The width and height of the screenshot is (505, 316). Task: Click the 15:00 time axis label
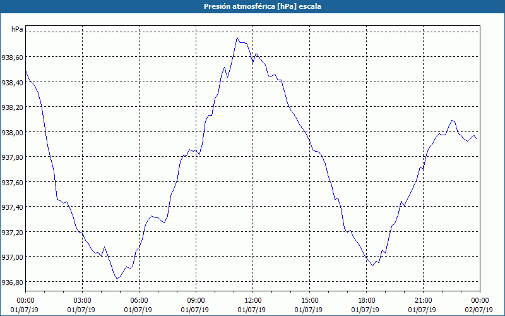coord(309,301)
